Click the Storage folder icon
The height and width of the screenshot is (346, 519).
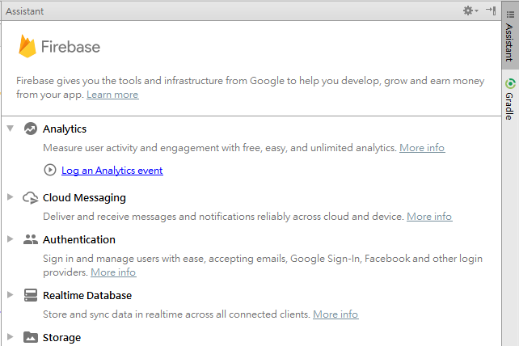tap(31, 337)
